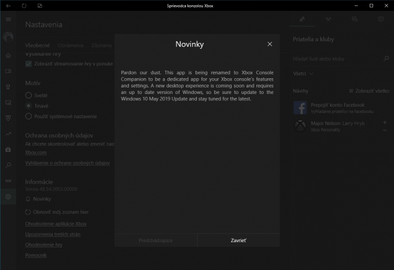Go back with the title bar arrow

pyautogui.click(x=8, y=6)
